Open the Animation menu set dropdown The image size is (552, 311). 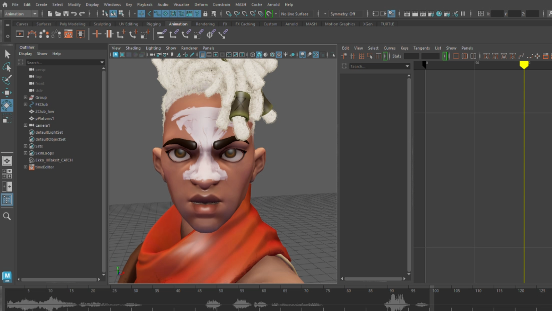click(x=21, y=14)
